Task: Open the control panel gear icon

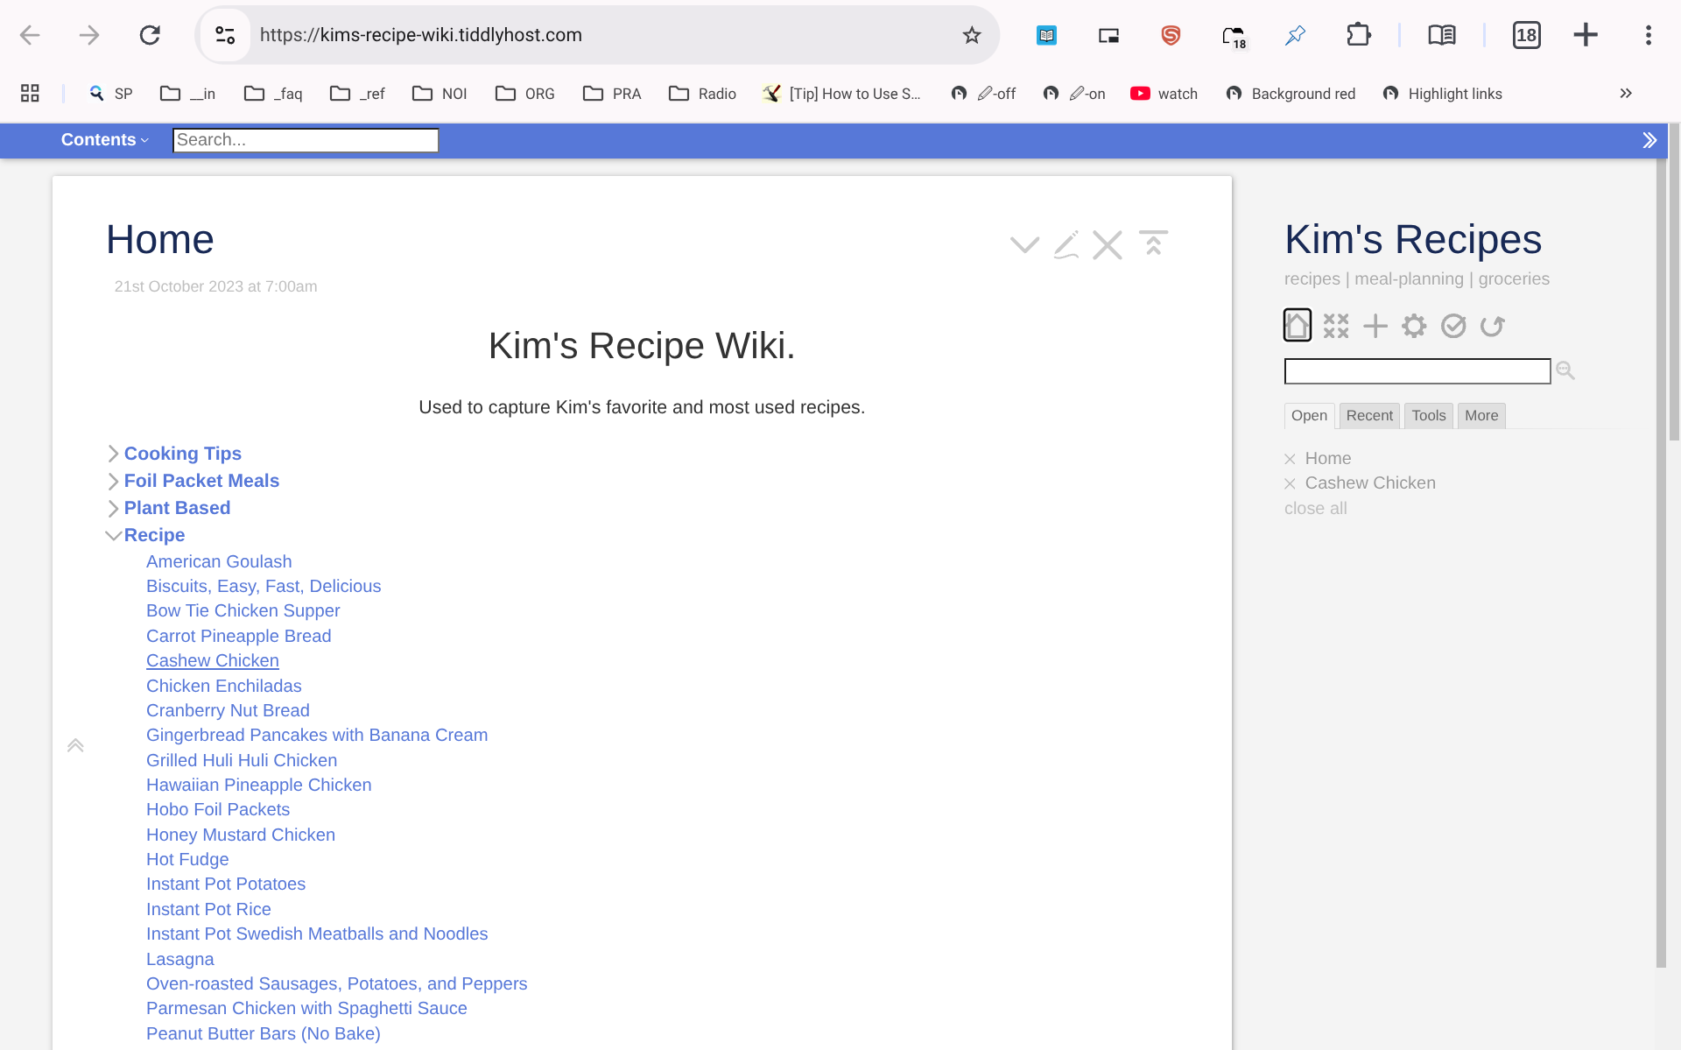Action: coord(1414,326)
